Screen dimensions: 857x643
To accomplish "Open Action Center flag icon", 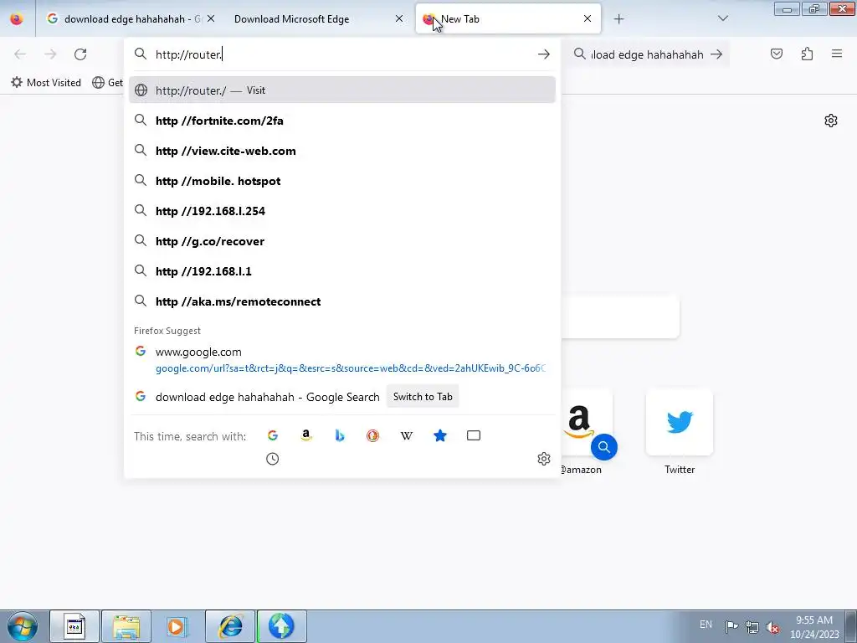I will 731,626.
